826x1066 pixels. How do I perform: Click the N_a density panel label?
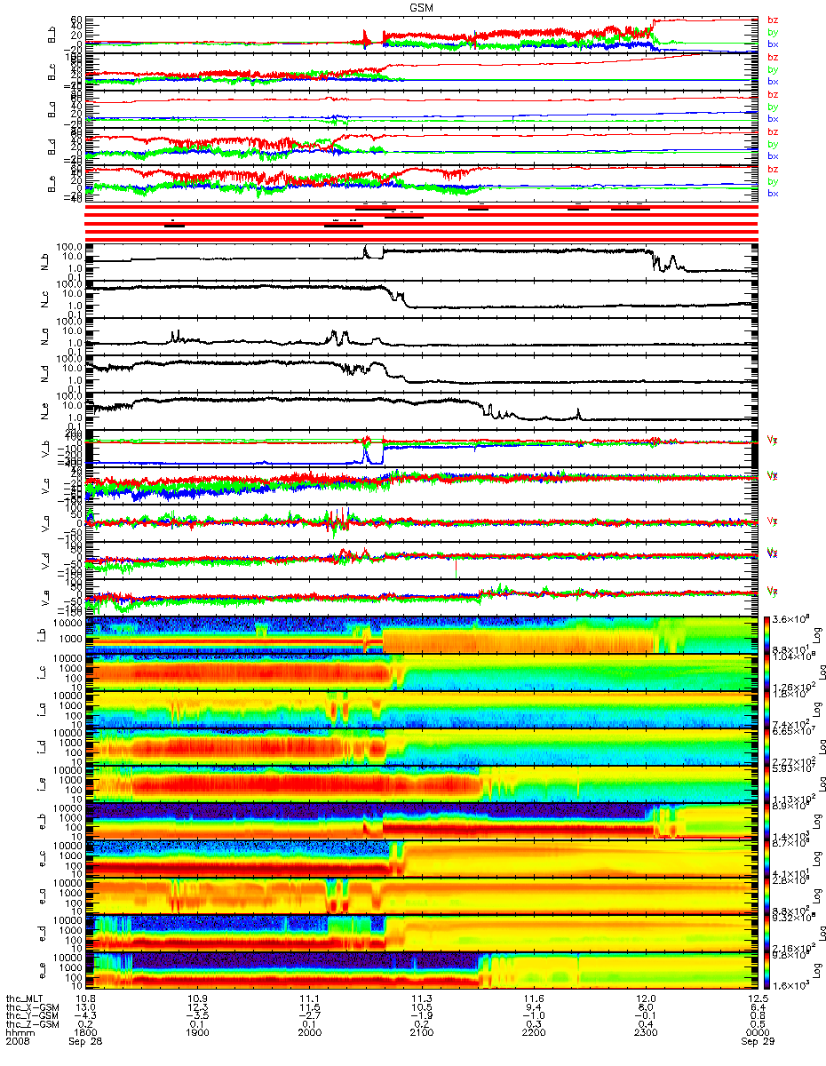coord(44,336)
